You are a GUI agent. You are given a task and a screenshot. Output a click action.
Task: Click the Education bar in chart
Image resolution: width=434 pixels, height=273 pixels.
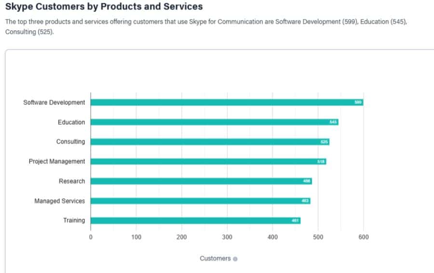pos(215,122)
